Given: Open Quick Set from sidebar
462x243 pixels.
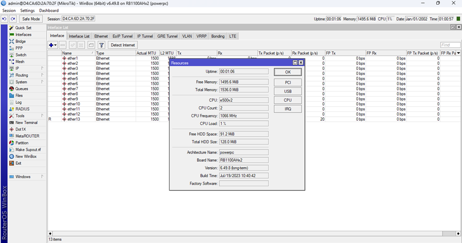Looking at the screenshot, I should [x=23, y=28].
